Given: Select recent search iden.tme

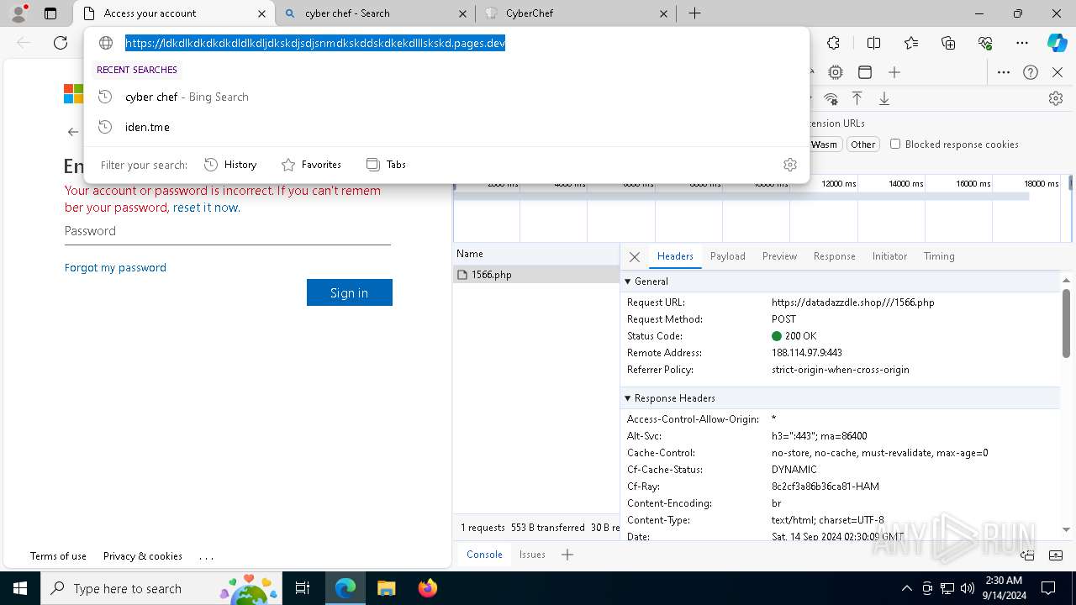Looking at the screenshot, I should tap(446, 127).
